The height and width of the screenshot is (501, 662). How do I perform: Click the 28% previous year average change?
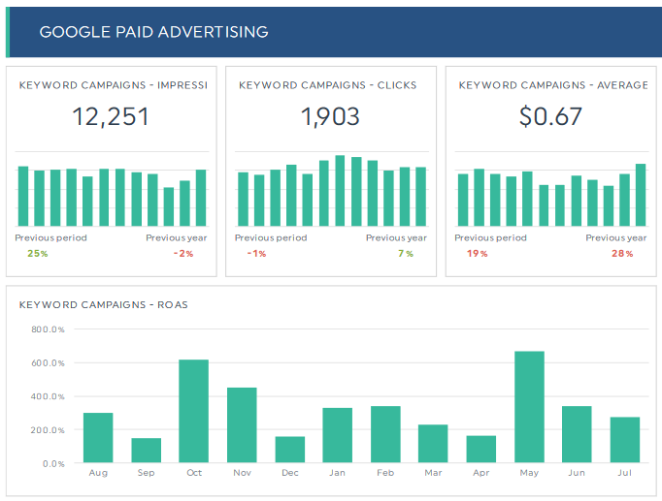pyautogui.click(x=622, y=254)
